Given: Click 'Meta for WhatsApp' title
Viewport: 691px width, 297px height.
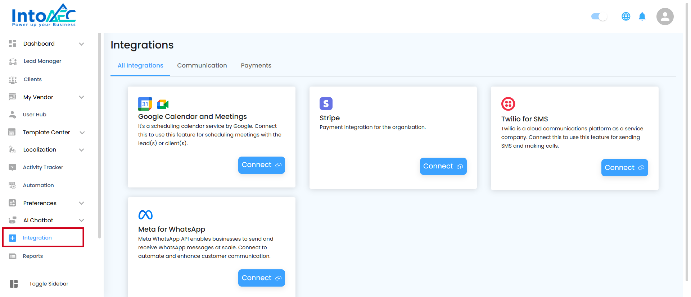Looking at the screenshot, I should pos(172,229).
